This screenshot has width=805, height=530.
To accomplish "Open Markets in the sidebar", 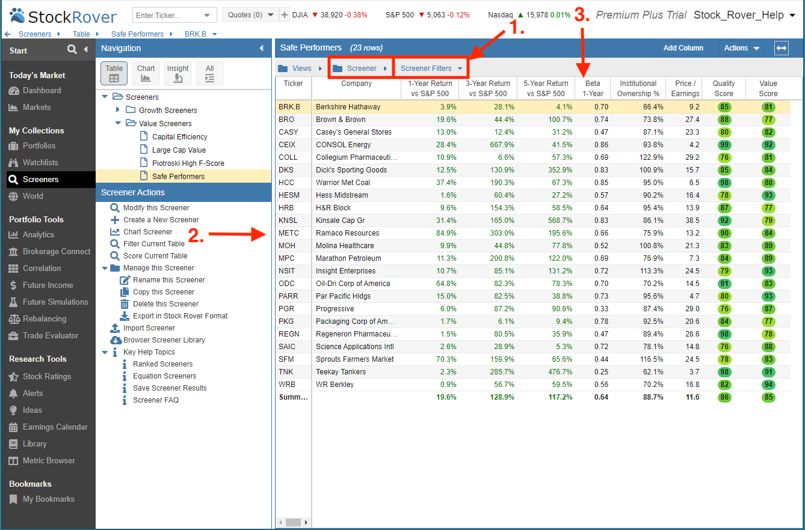I will (x=37, y=108).
